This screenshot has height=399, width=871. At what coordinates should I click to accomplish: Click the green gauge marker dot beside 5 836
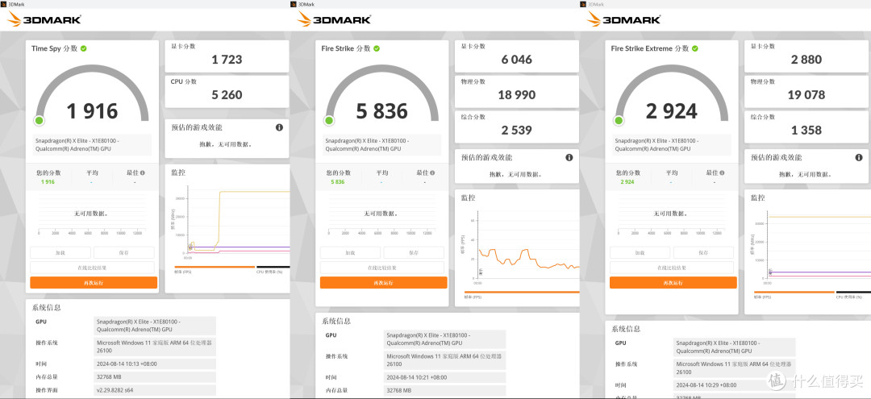(329, 120)
